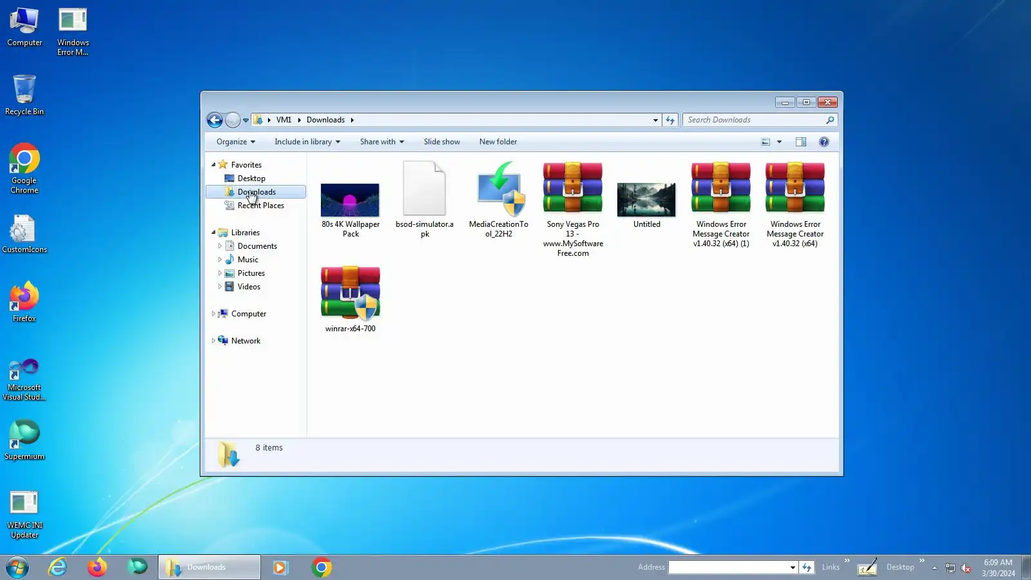1031x580 pixels.
Task: Open the network icon in the tray
Action: coord(950,568)
